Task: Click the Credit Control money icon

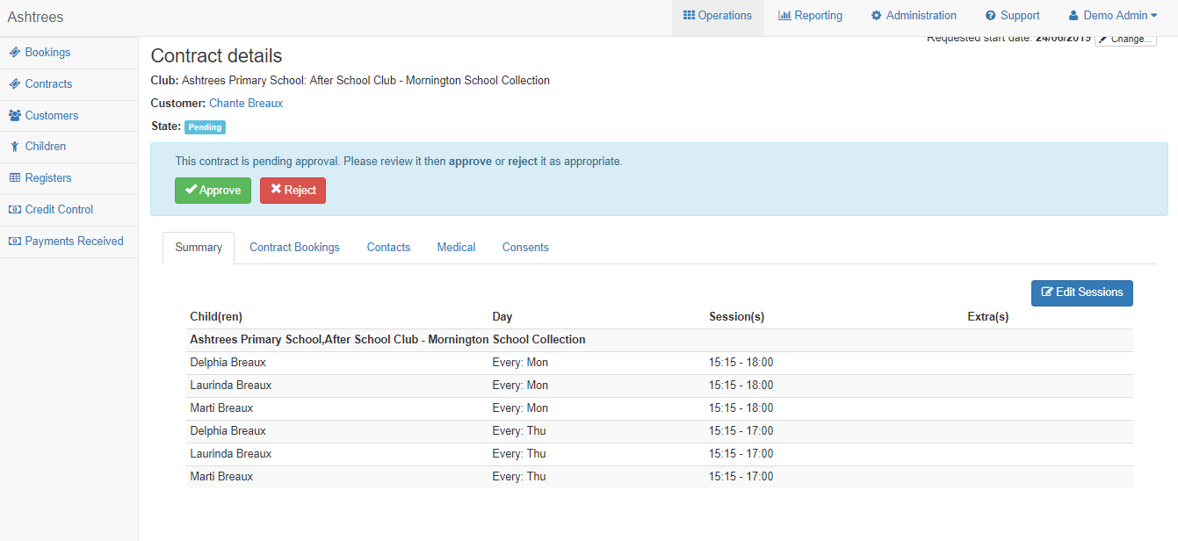Action: pos(15,210)
